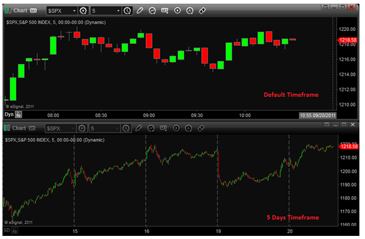
Task: Open symbol settings gear in top chart toolbar
Action: [x=83, y=11]
